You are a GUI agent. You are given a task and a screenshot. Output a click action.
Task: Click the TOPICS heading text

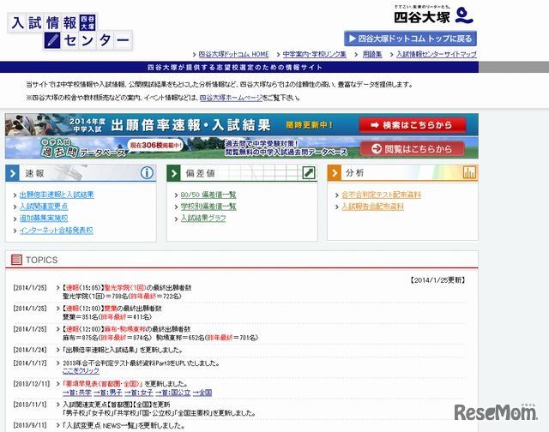pyautogui.click(x=41, y=260)
